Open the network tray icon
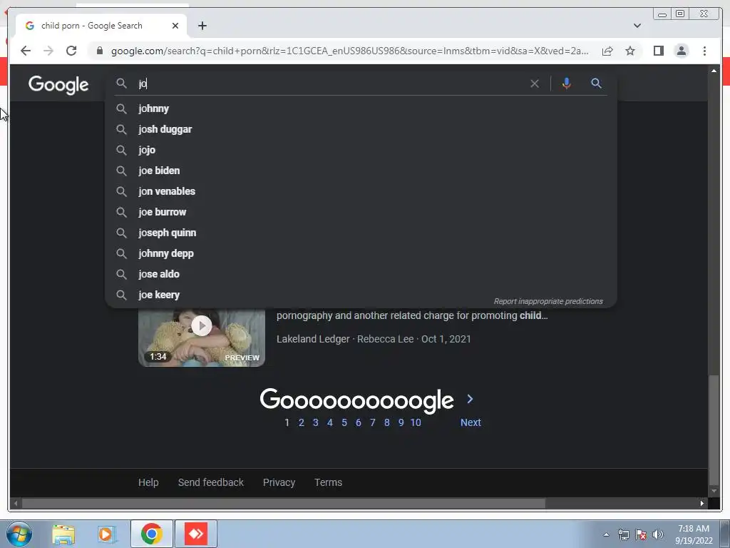This screenshot has height=548, width=730. pos(623,534)
